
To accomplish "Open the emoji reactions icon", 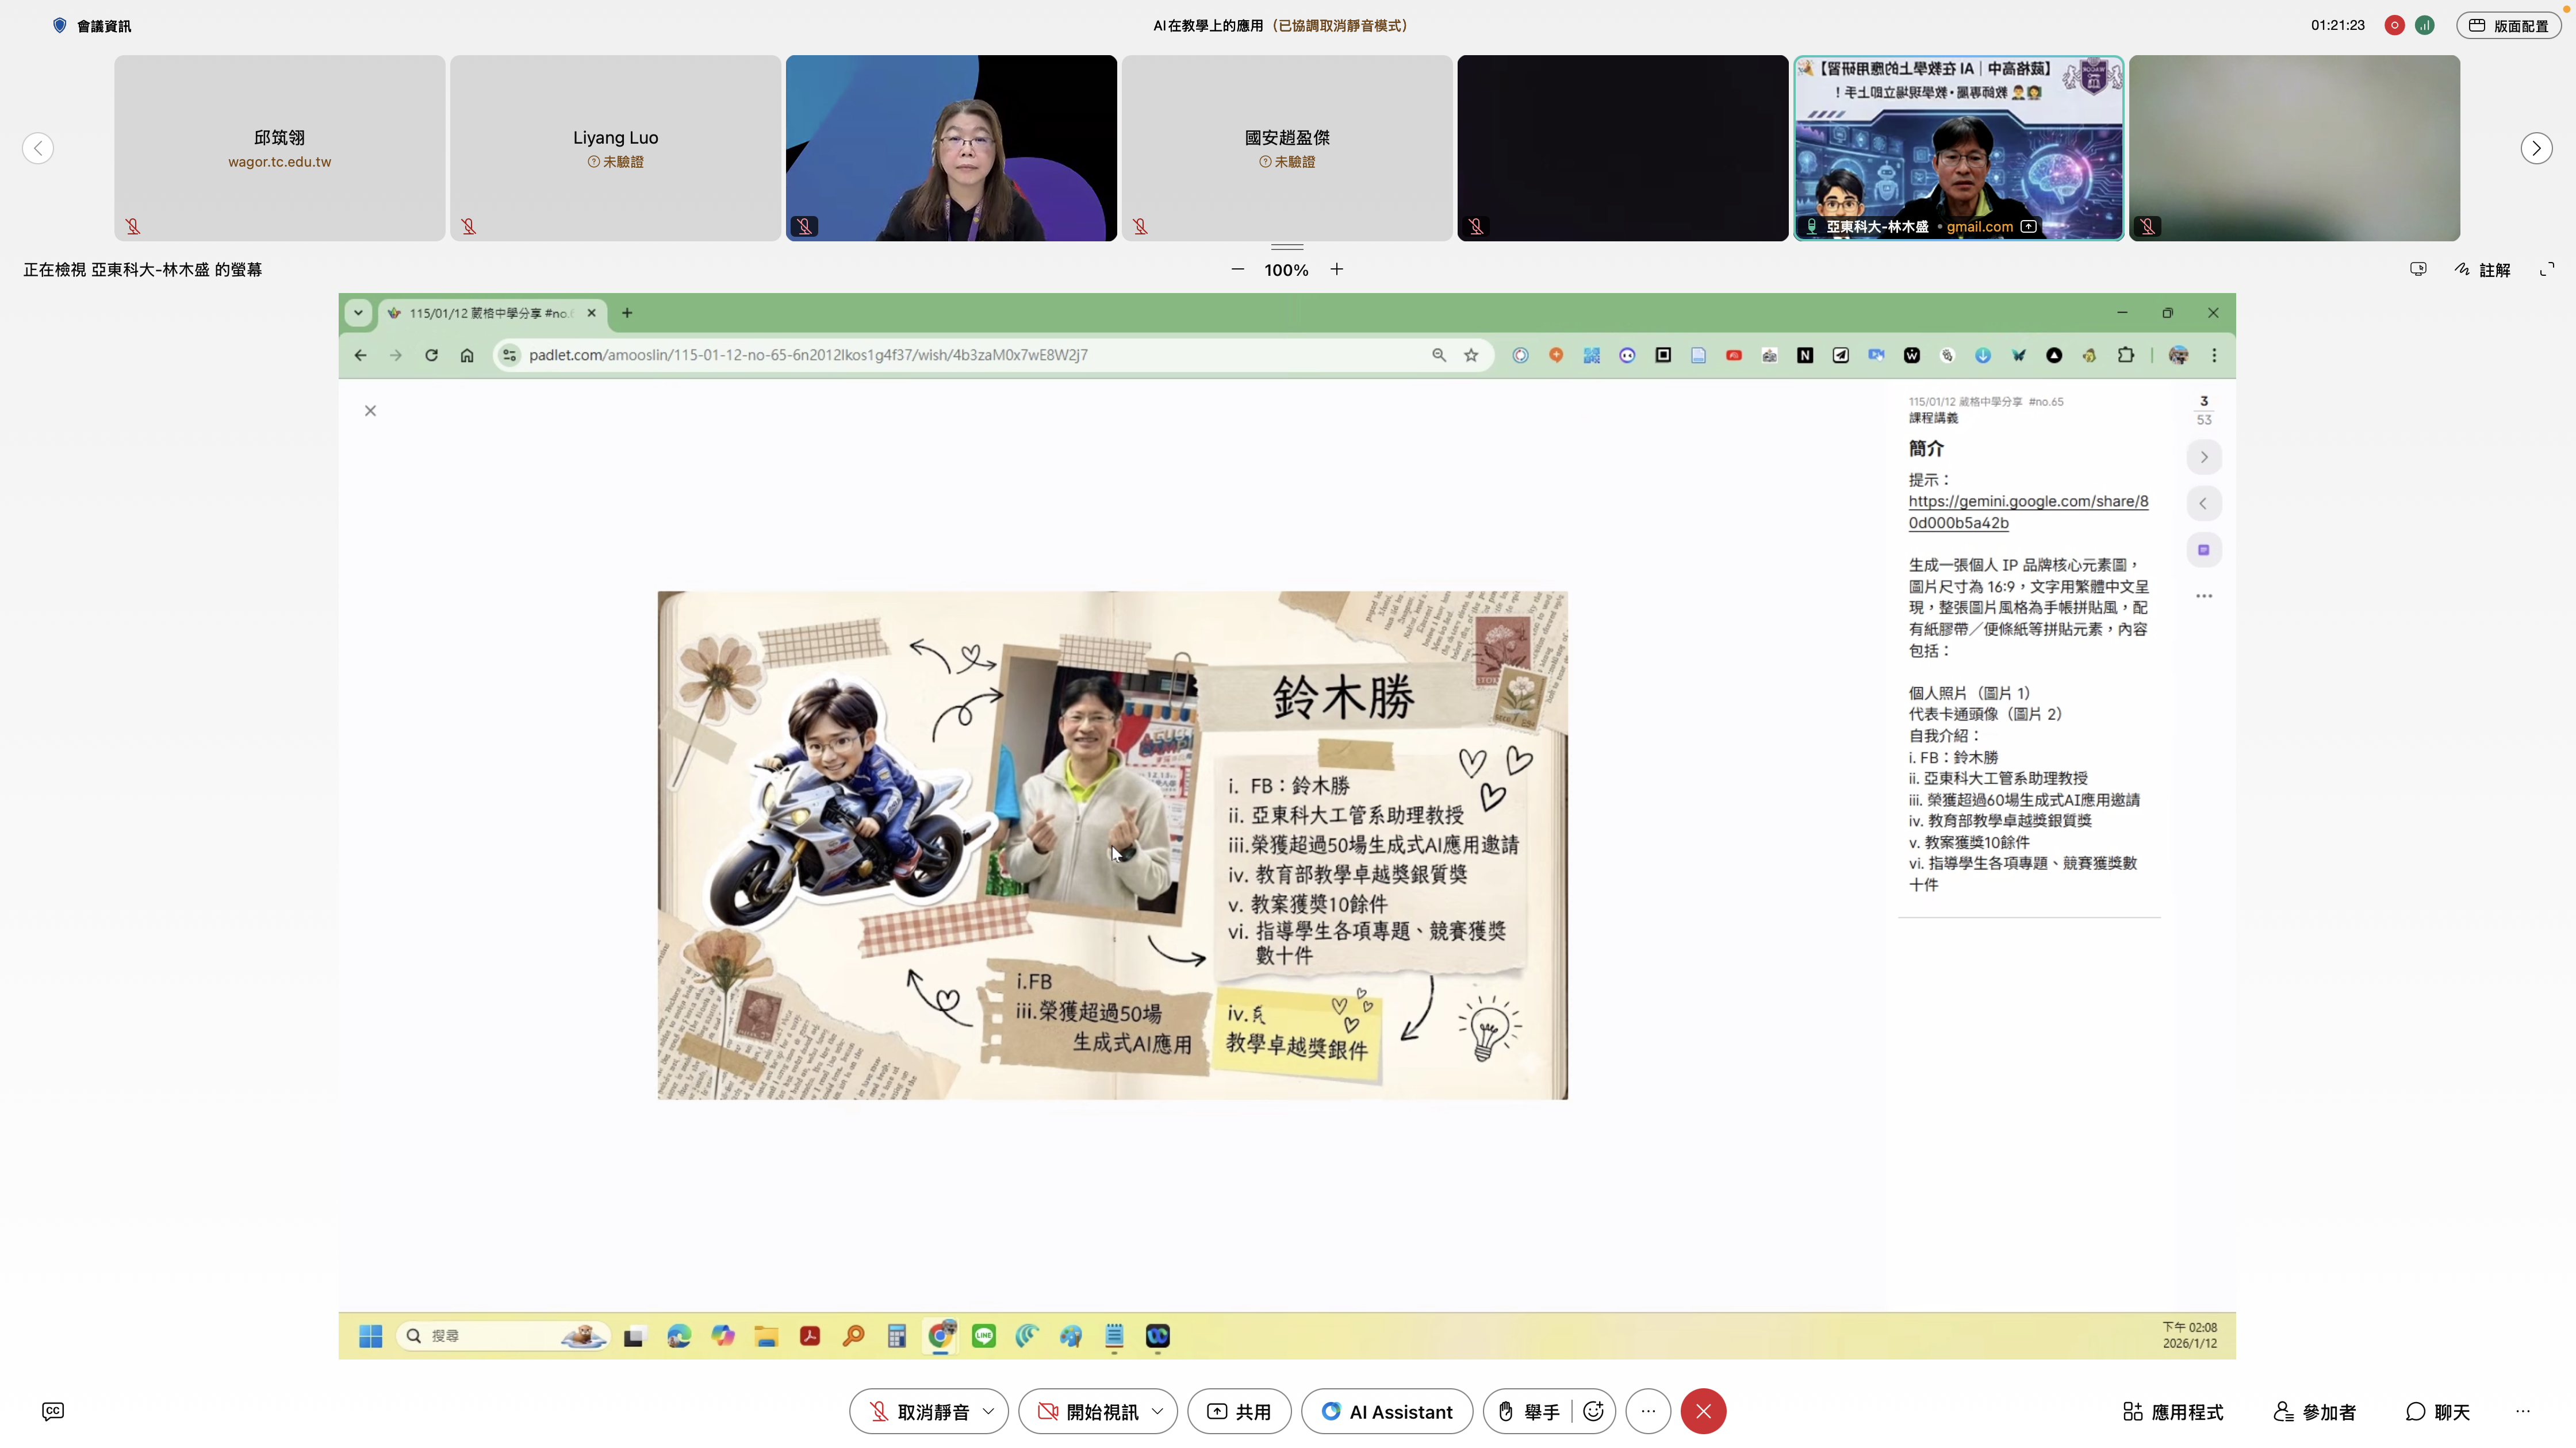I will click(x=1593, y=1411).
